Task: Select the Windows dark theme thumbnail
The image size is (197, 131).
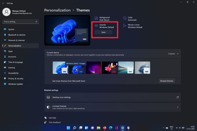Action: (77, 68)
